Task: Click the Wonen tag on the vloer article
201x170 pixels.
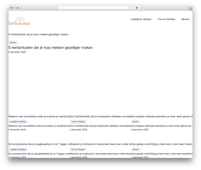Action: [135, 122]
